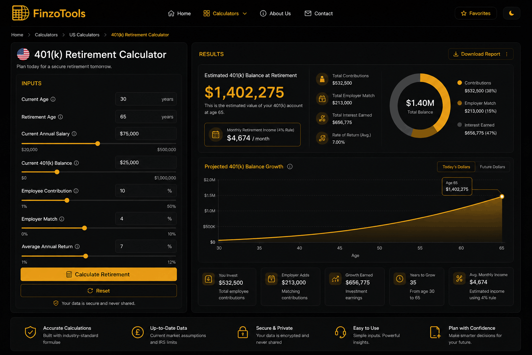
Task: Click the $1.40M Total Balance donut center
Action: pyautogui.click(x=420, y=106)
